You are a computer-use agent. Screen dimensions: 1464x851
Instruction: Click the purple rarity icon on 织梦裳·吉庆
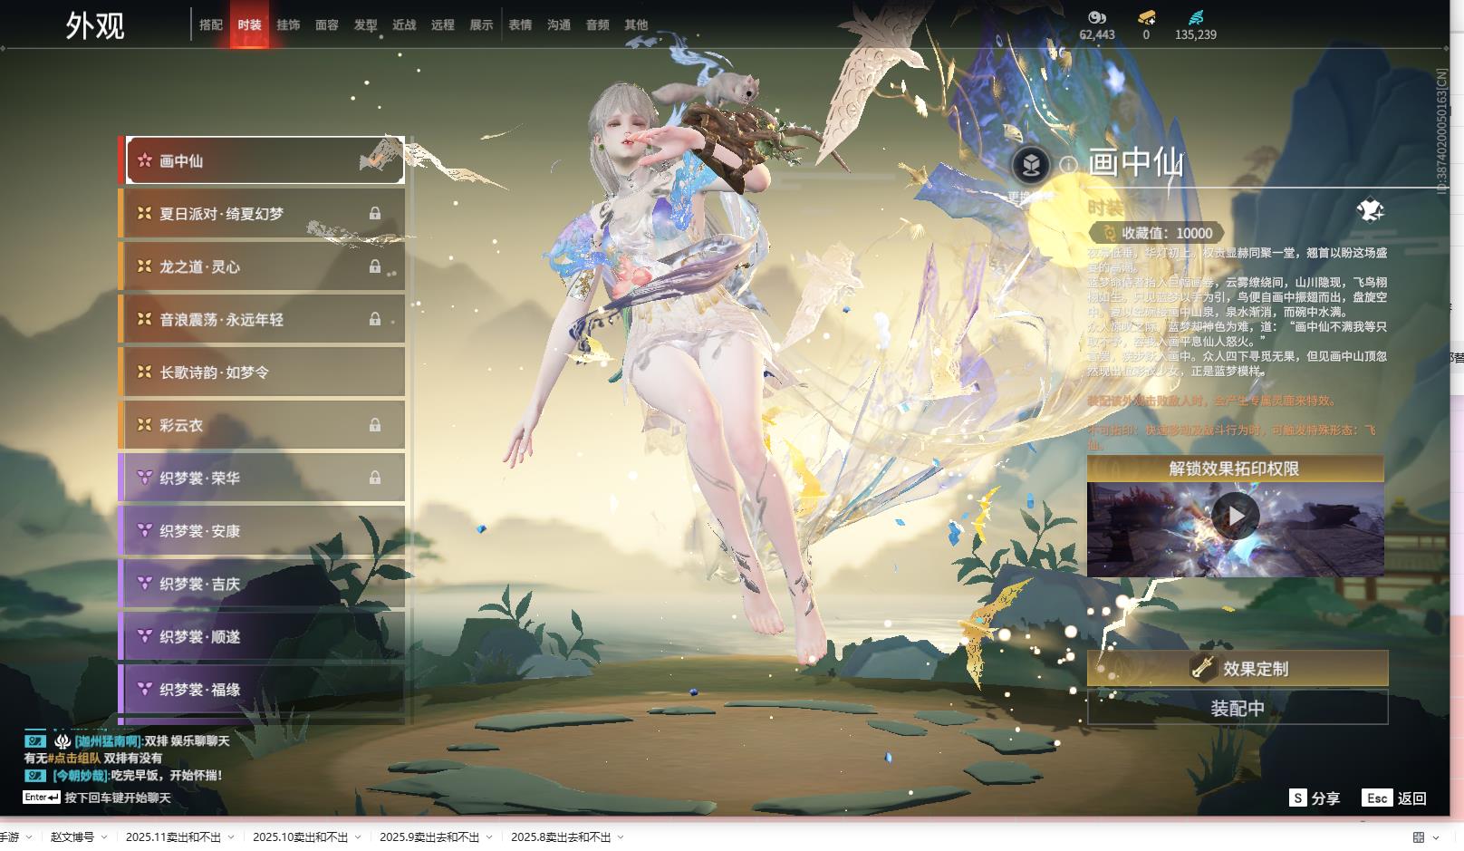[144, 584]
